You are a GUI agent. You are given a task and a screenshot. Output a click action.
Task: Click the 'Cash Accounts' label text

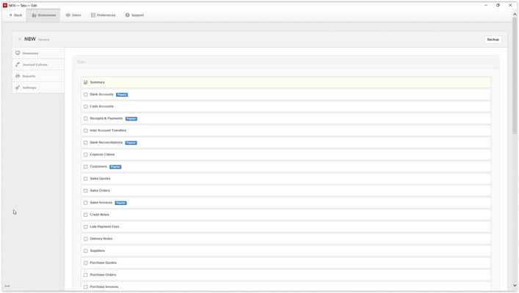101,106
